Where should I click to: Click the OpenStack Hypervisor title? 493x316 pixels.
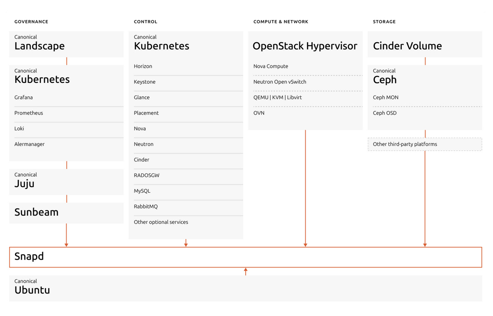tap(305, 46)
